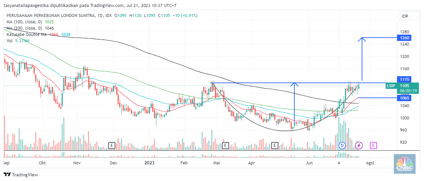Open the IDR currency selector
Image resolution: width=424 pixels, height=181 pixels.
(x=405, y=16)
